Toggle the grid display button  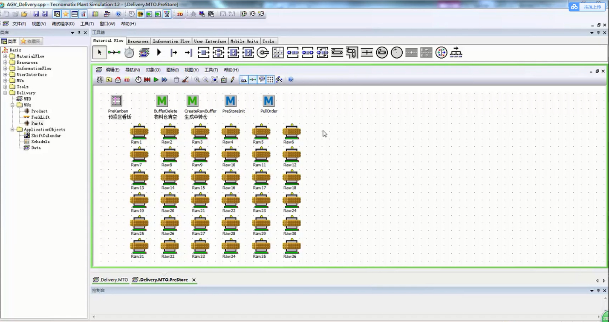pos(270,80)
